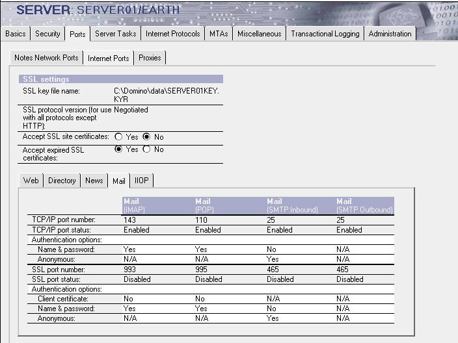
Task: Click SMTP Inbound SSL port status Disabled
Action: click(280, 279)
